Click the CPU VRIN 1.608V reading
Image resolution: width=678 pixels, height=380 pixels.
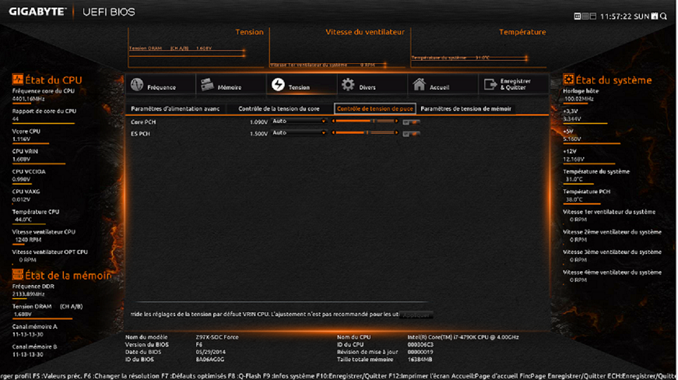click(25, 155)
